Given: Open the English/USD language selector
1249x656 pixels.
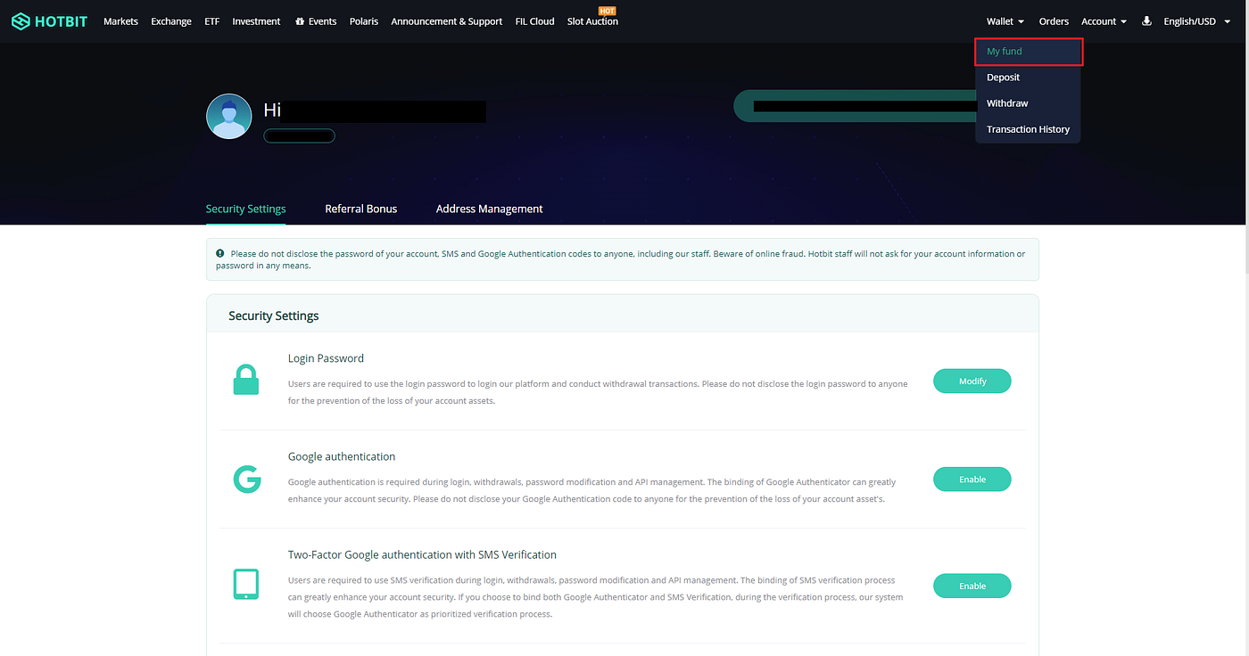Looking at the screenshot, I should (x=1196, y=21).
